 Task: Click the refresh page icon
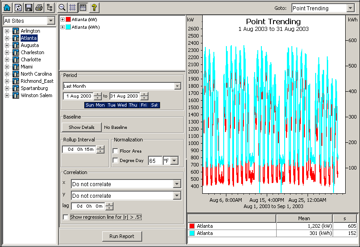pyautogui.click(x=18, y=7)
